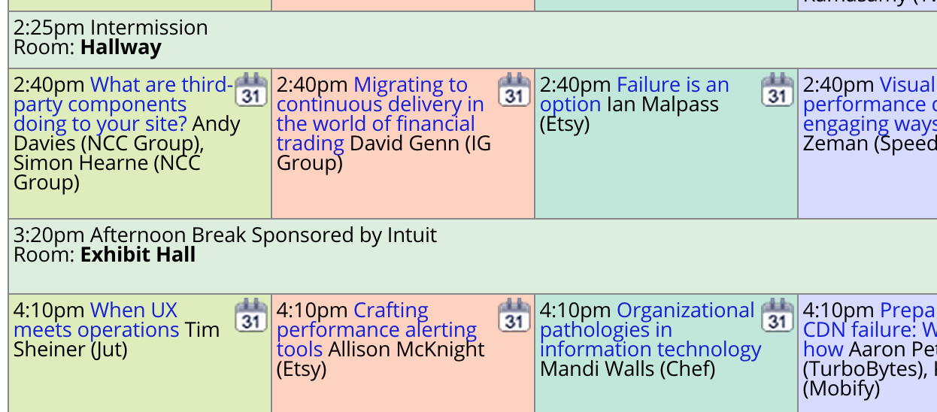The width and height of the screenshot is (937, 412).
Task: Open the Visual performance session link
Action: pos(870,105)
